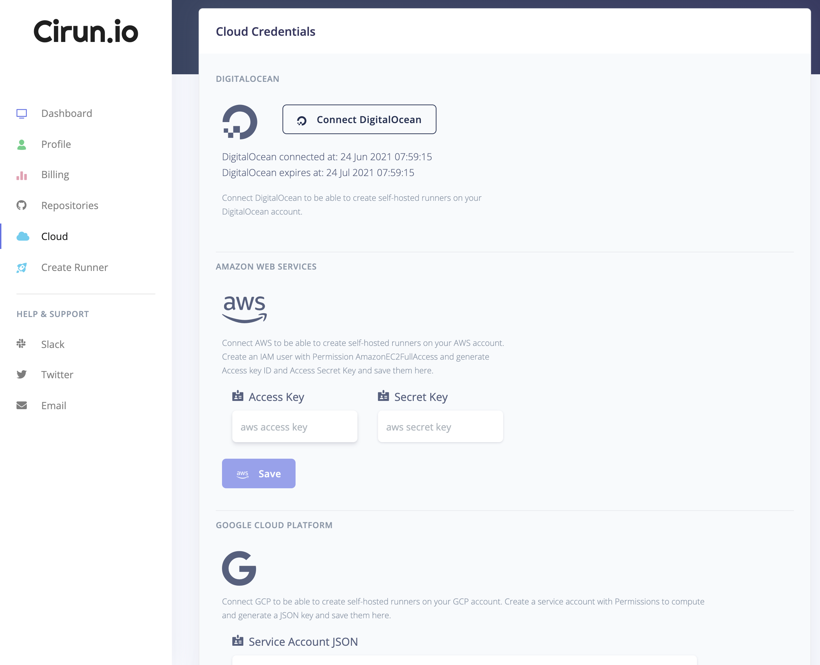Select the Cloud menu item
Image resolution: width=820 pixels, height=665 pixels.
click(54, 236)
